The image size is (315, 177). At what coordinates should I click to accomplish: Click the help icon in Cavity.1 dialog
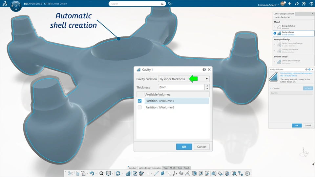[x=204, y=69]
